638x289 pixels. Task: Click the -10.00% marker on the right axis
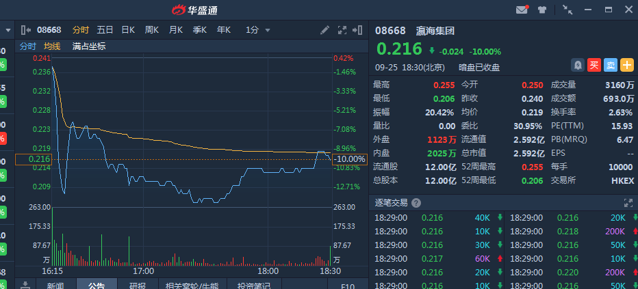point(350,159)
